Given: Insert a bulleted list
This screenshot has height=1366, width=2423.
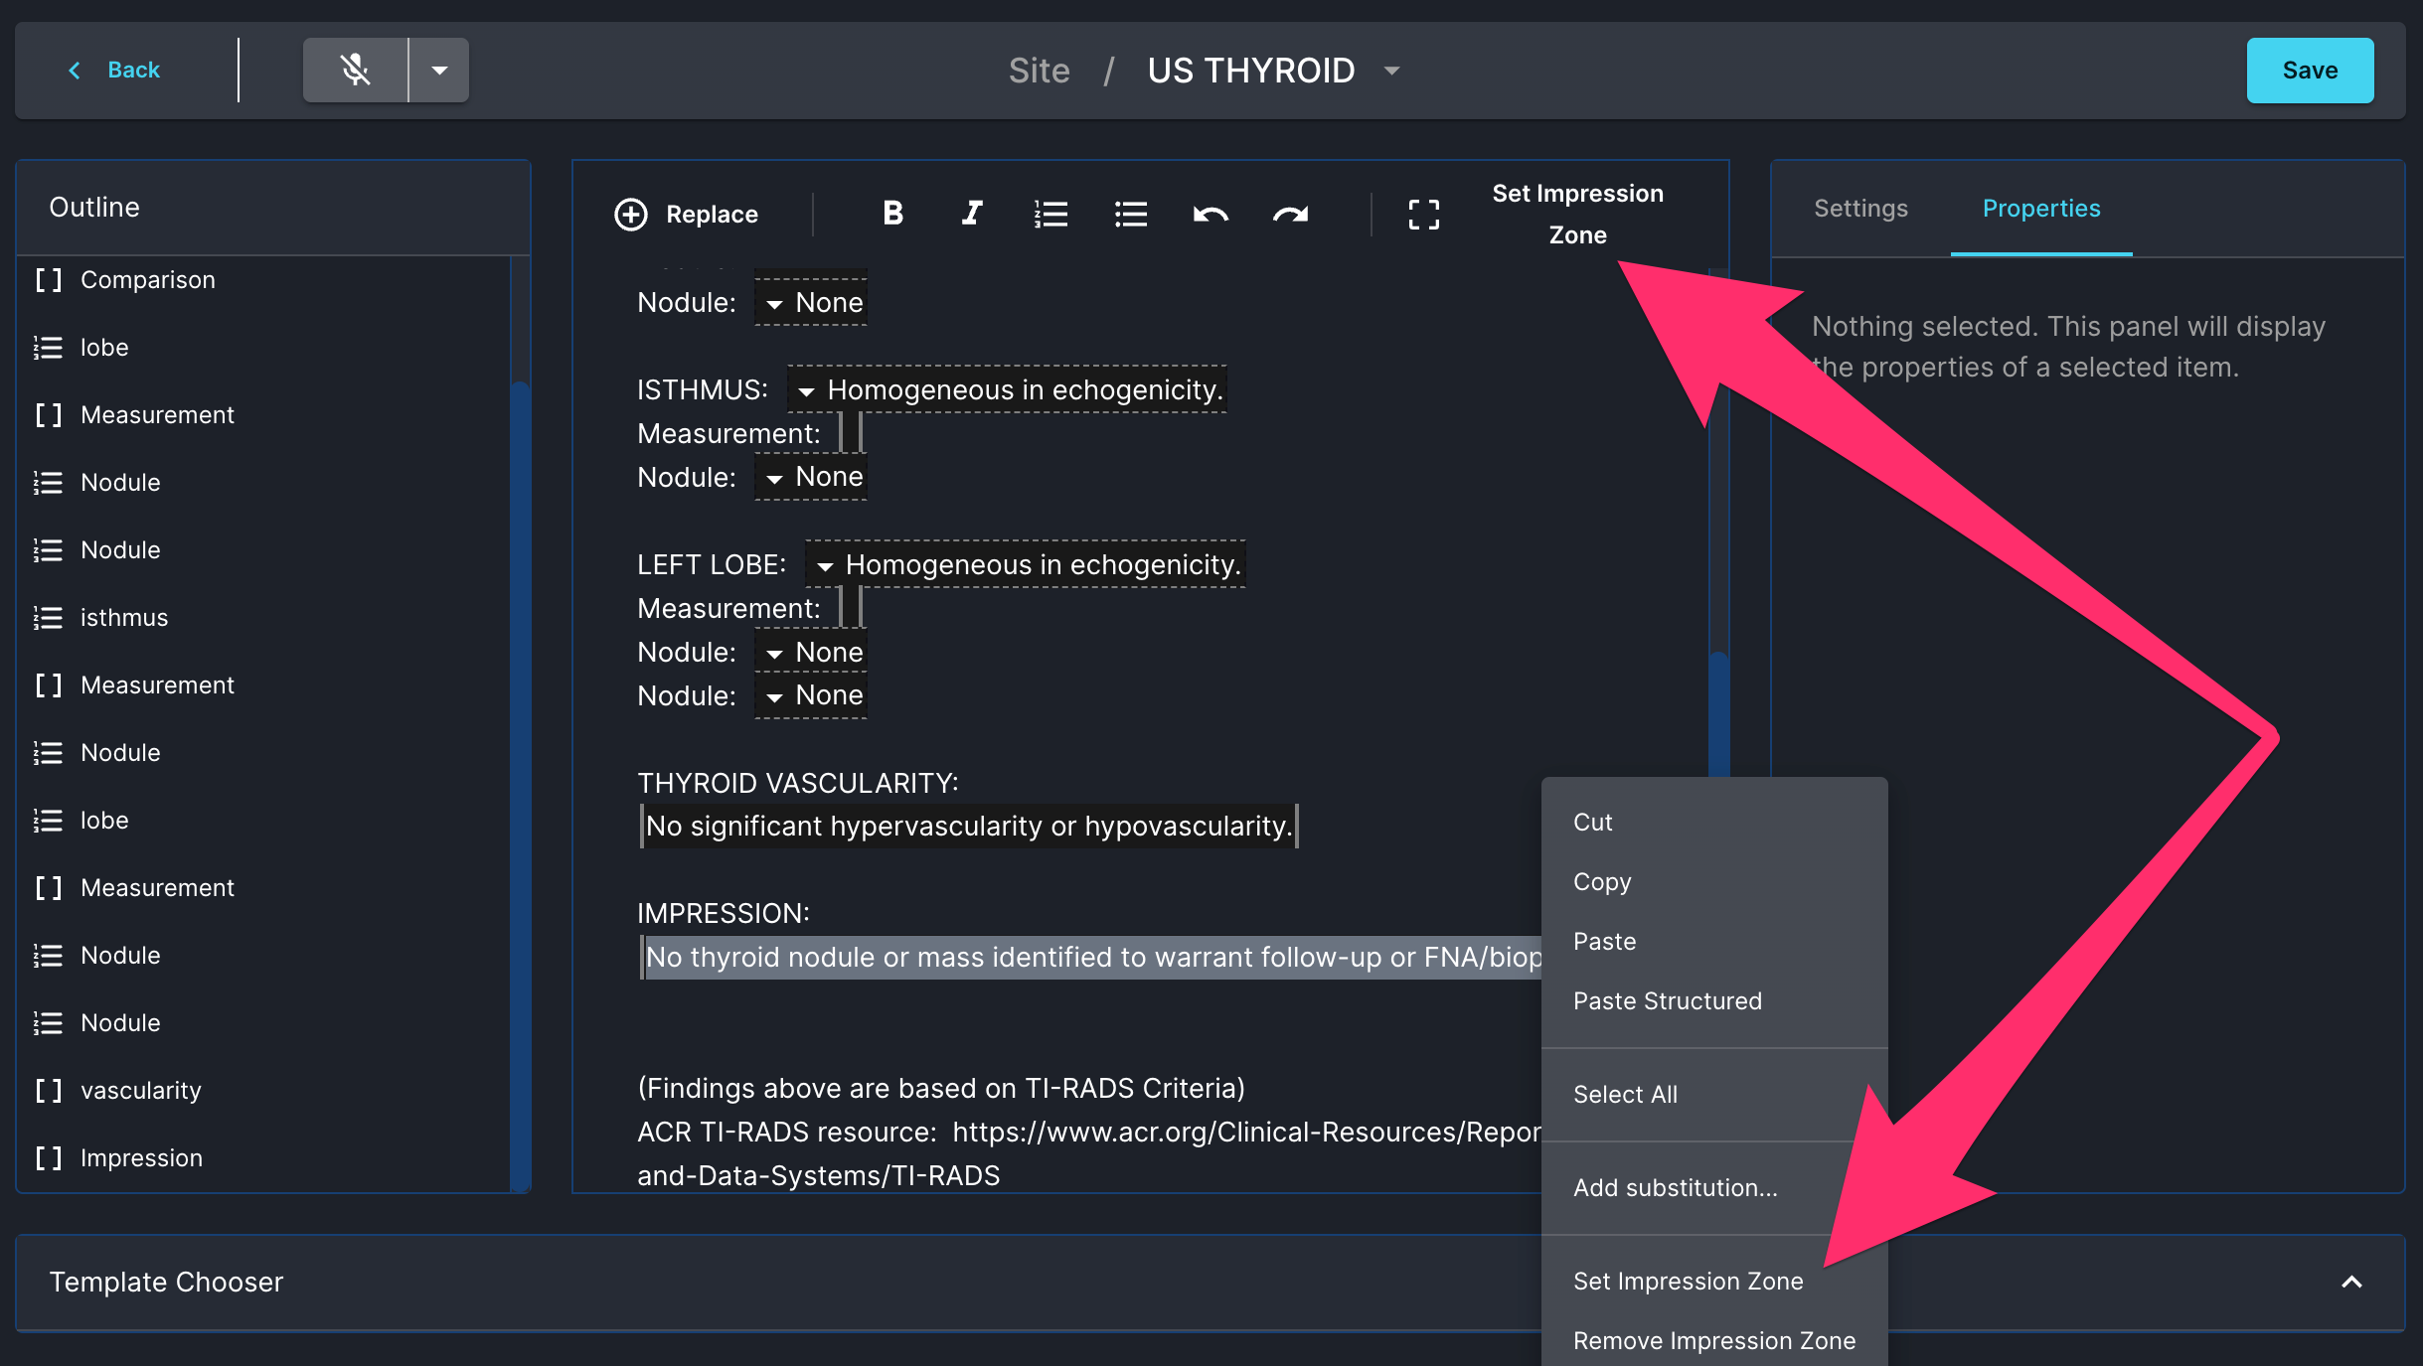Looking at the screenshot, I should [1131, 214].
